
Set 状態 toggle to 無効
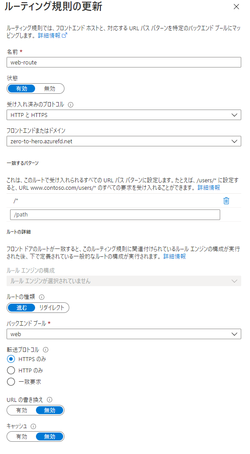(50, 89)
